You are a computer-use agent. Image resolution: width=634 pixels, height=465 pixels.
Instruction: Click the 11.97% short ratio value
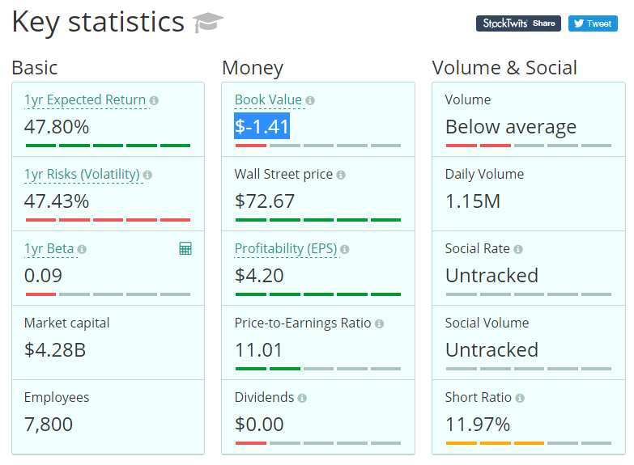point(478,425)
